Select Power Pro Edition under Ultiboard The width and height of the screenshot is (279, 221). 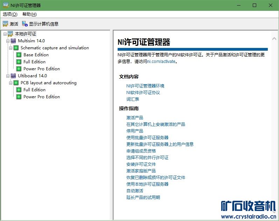click(42, 97)
